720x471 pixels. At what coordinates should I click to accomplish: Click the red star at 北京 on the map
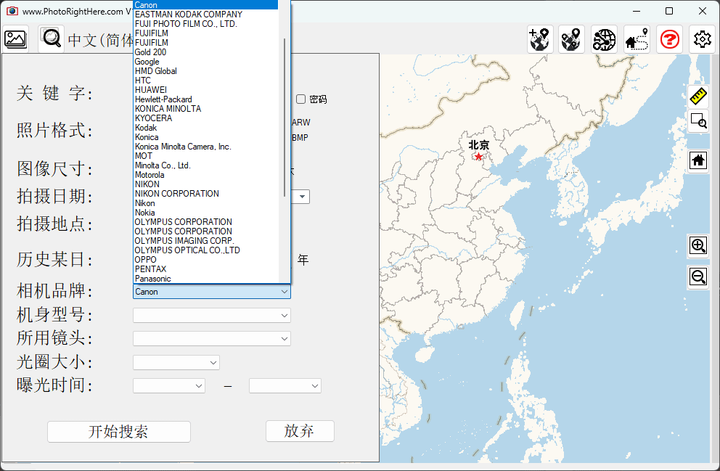coord(478,157)
